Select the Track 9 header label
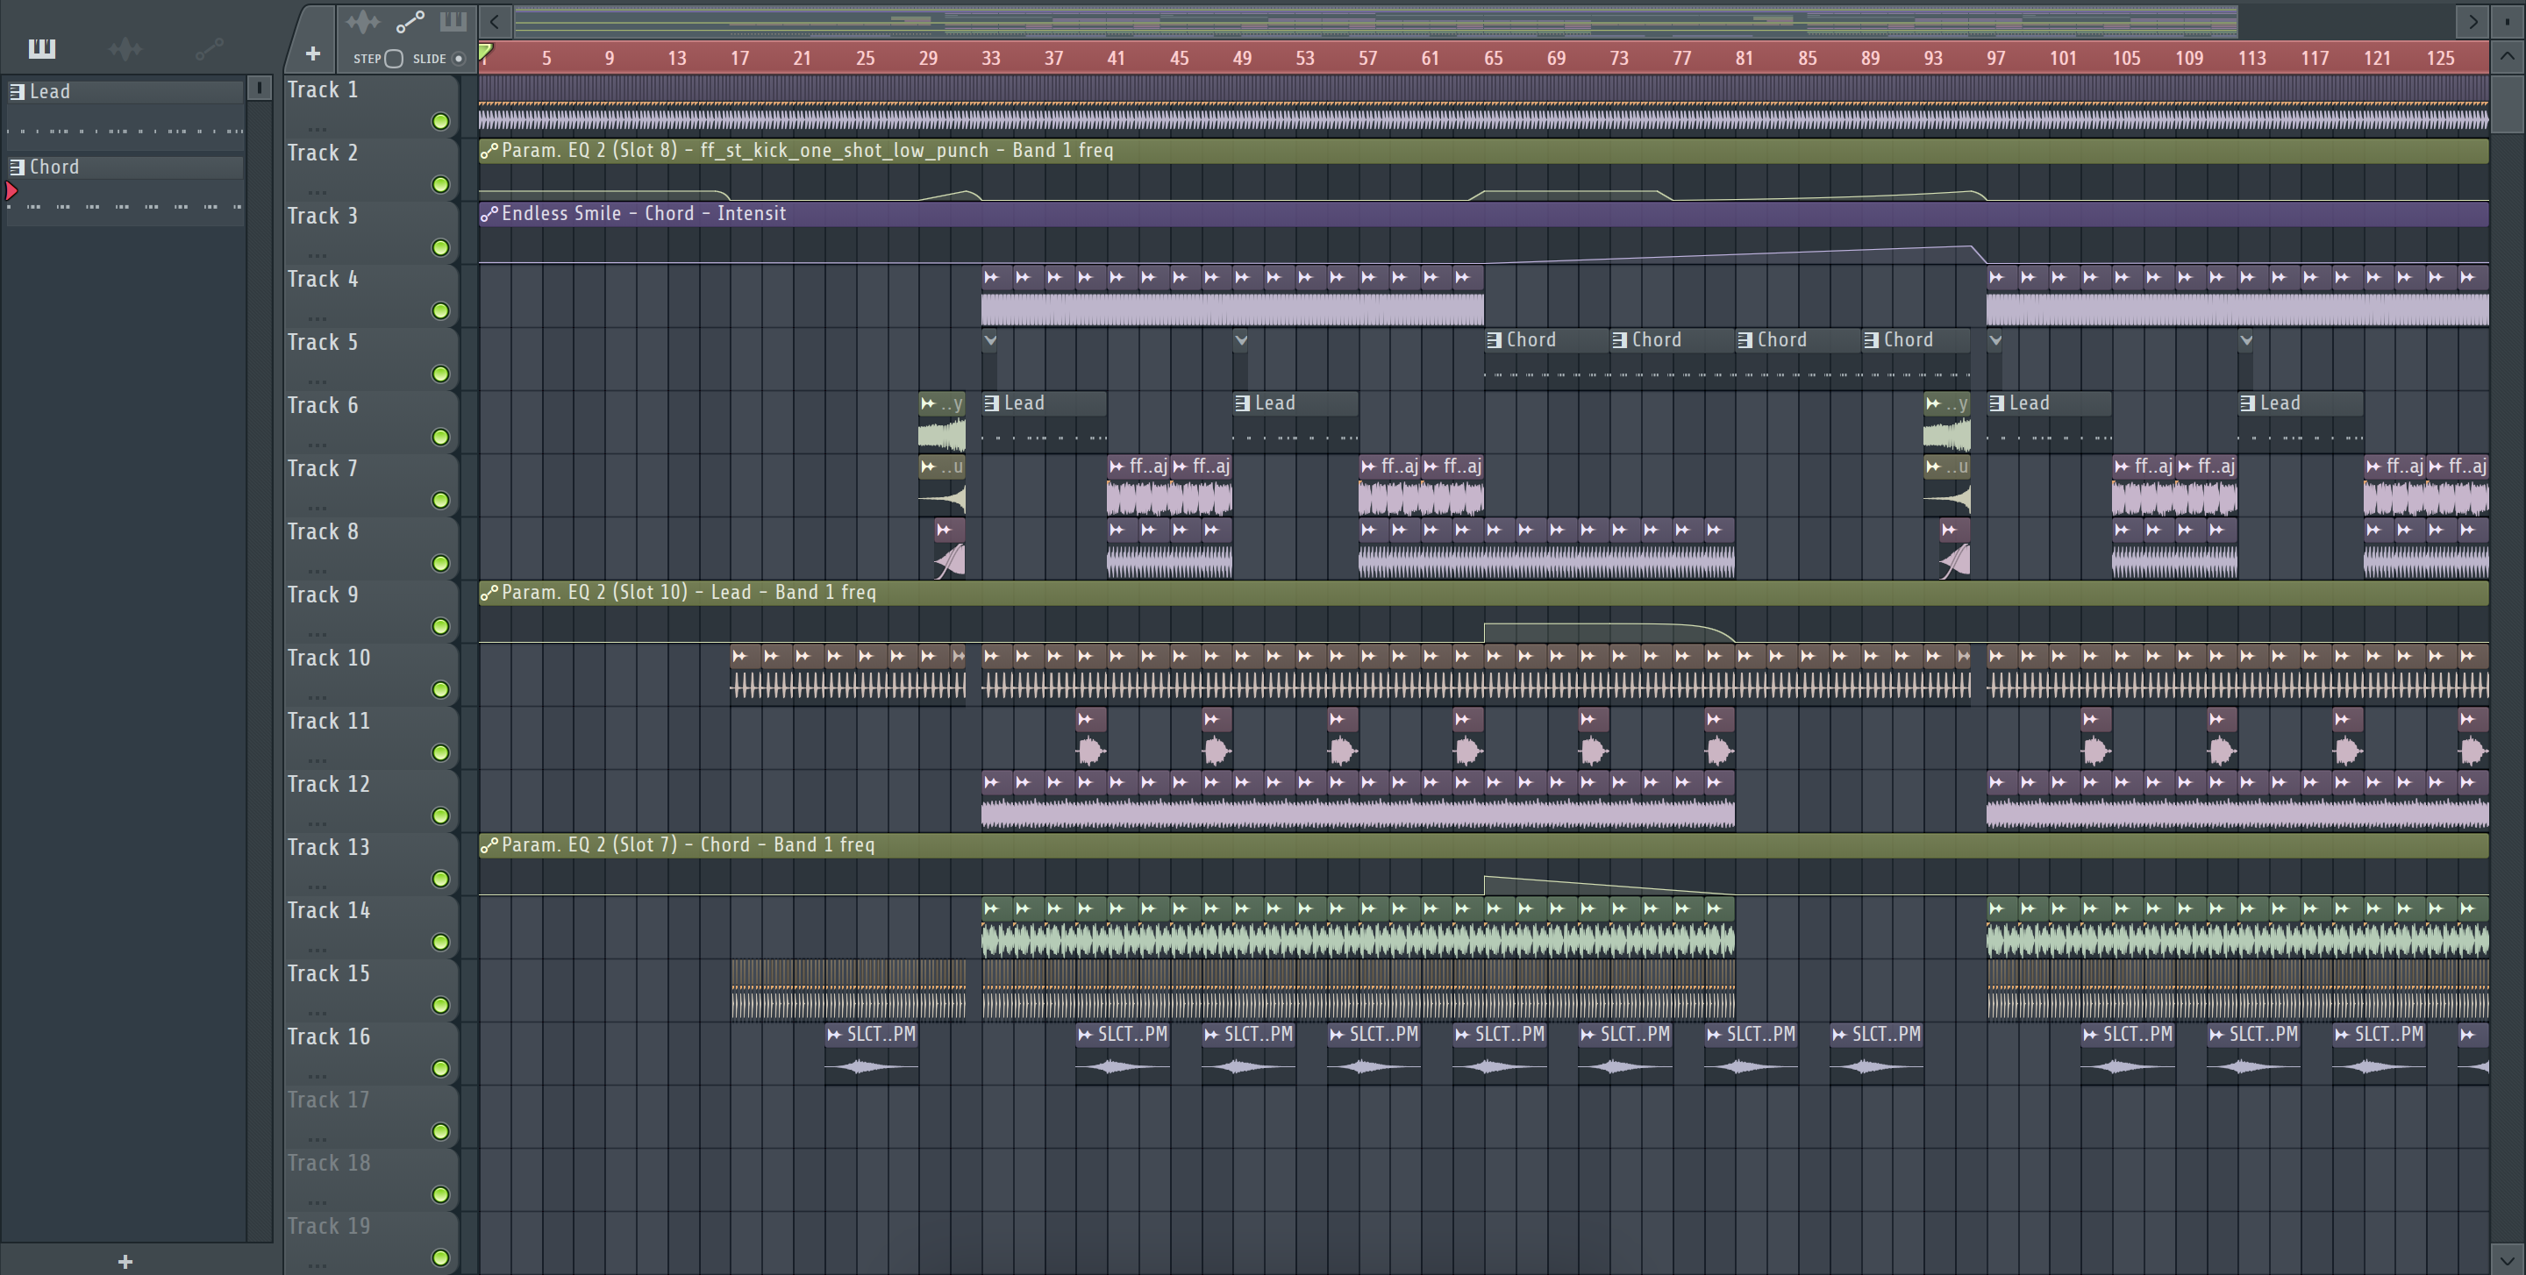Screen dimensions: 2526x1275 323,595
